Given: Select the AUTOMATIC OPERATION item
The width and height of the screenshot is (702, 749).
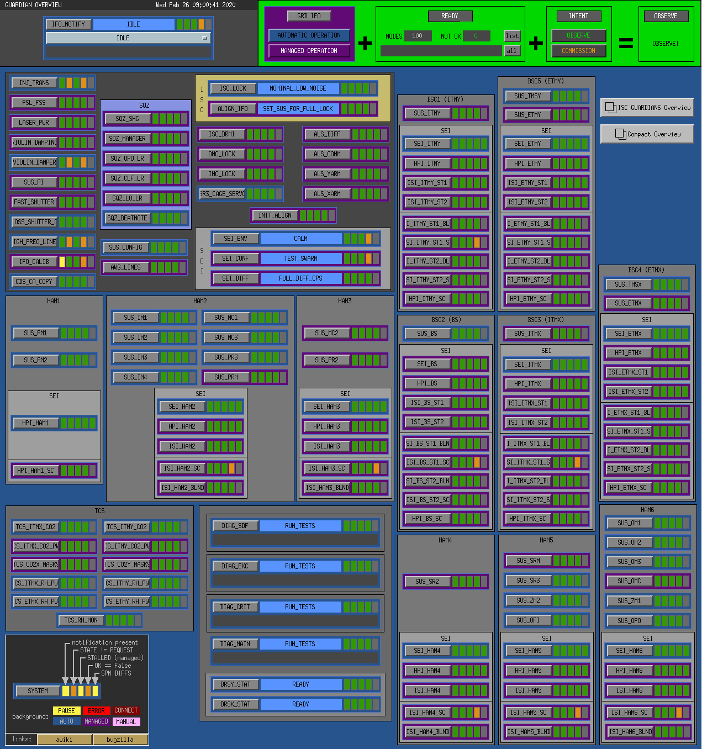Looking at the screenshot, I should [309, 35].
